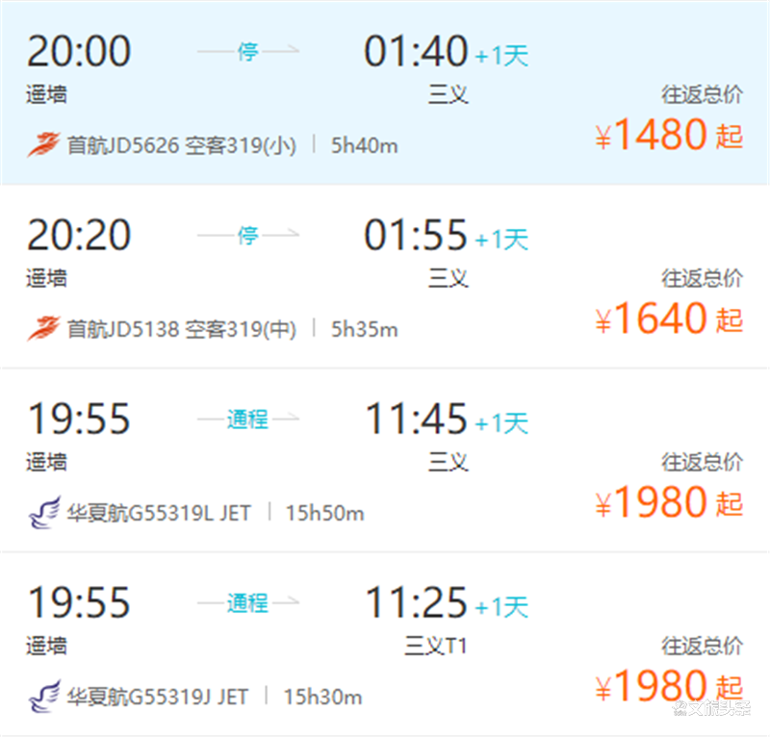Click the 通程 label on the 11:25 arrival flight
Screen dimensions: 770x737
click(x=247, y=602)
